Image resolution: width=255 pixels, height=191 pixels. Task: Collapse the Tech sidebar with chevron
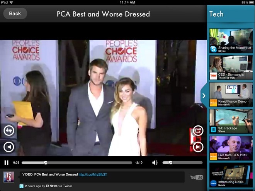(x=204, y=96)
